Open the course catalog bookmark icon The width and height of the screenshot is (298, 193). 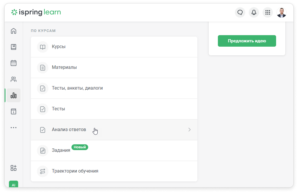coord(14,47)
